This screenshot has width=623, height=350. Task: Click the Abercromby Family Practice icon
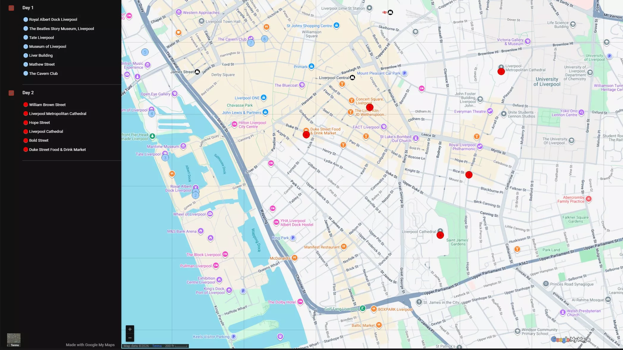(x=589, y=199)
